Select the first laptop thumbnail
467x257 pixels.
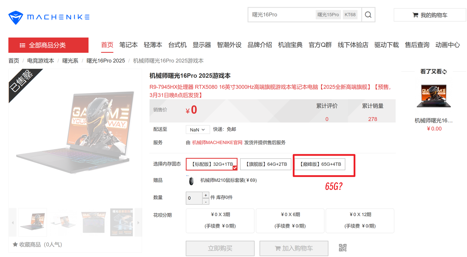coord(33,222)
